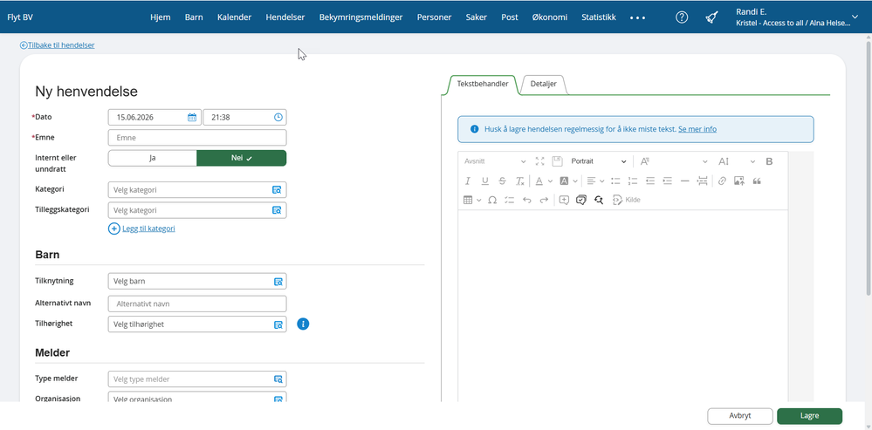The image size is (872, 430).
Task: Click the page orientation icon beside Portrait
Action: click(557, 161)
